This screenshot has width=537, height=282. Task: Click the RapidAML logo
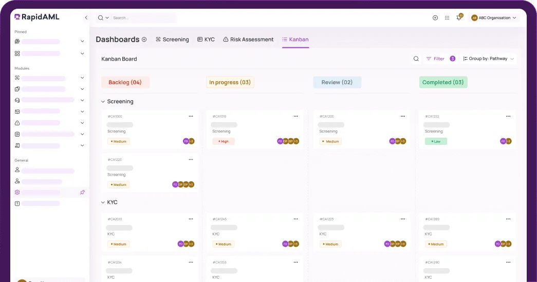[37, 17]
